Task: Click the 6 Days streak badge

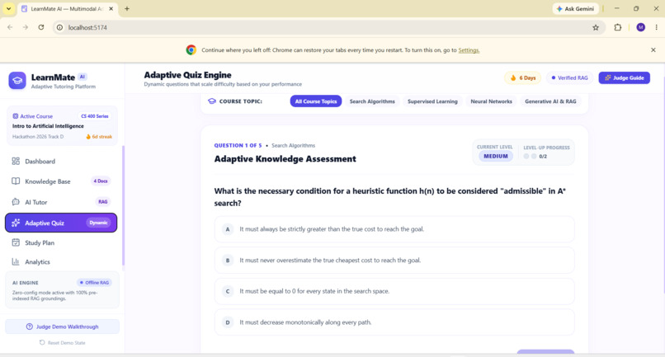Action: click(522, 78)
